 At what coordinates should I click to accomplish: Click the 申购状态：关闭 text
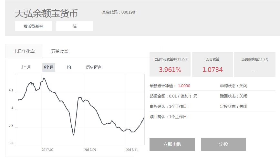233,86
